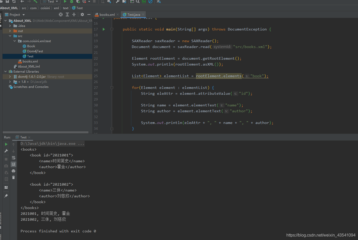Image resolution: width=358 pixels, height=240 pixels.
Task: Pin the Run tab with pin icon
Action: click(x=6, y=196)
